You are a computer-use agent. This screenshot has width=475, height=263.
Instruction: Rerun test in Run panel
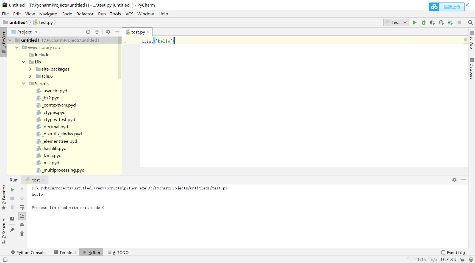(x=12, y=190)
